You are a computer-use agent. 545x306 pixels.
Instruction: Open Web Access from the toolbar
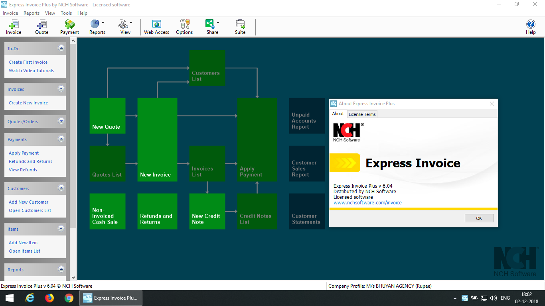(156, 27)
